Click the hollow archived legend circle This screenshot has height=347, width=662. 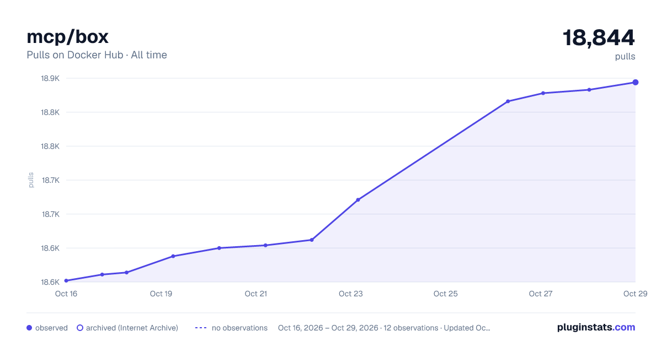point(79,328)
